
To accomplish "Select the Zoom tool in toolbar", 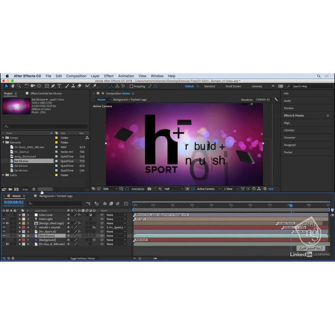I will [x=19, y=86].
